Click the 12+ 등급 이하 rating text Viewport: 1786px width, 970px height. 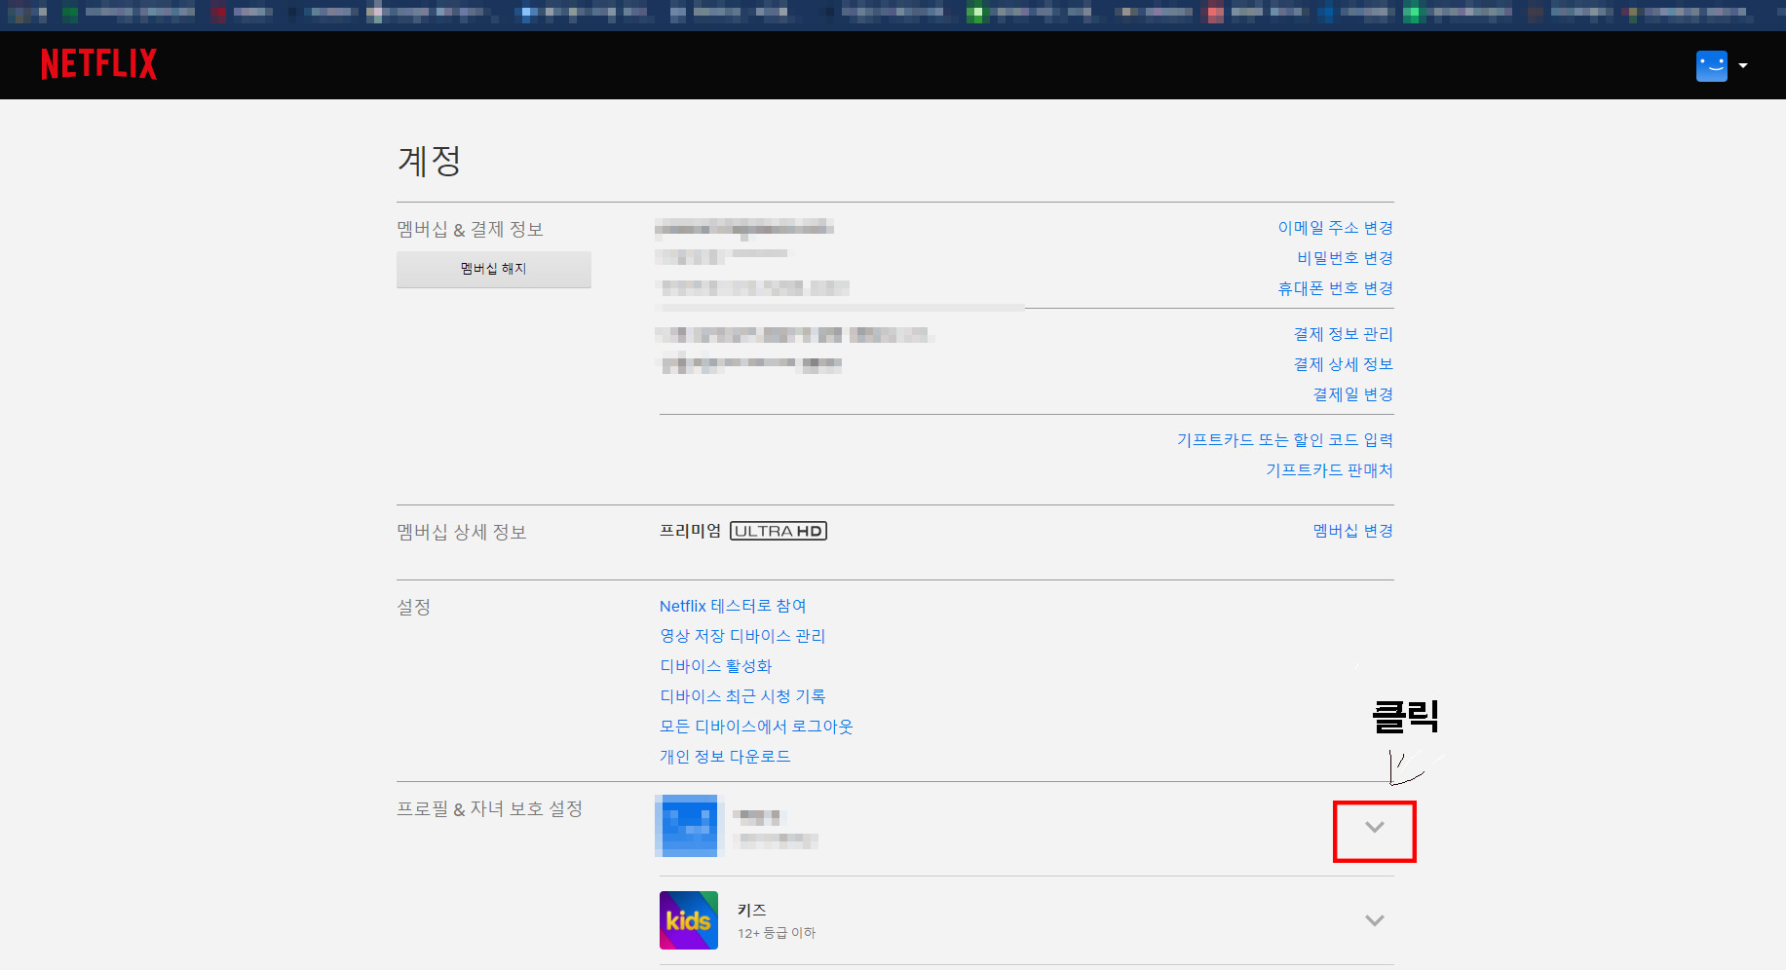776,933
